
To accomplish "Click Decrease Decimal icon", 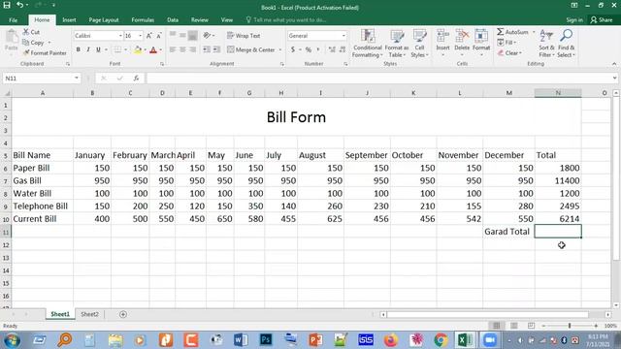I will (343, 49).
